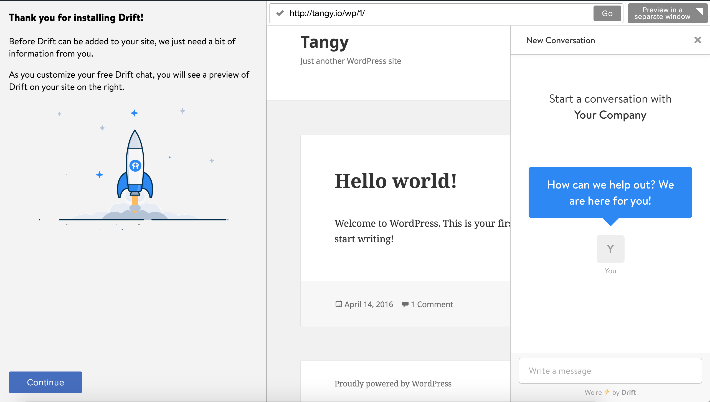Click 'Just another WordPress site' tagline
This screenshot has width=710, height=402.
[x=351, y=61]
